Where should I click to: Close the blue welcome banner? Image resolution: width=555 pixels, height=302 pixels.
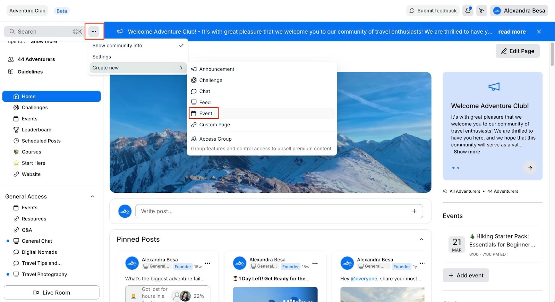[539, 32]
